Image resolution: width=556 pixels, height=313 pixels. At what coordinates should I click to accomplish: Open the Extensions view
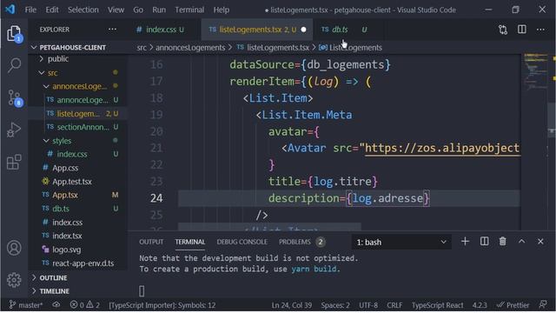(14, 163)
